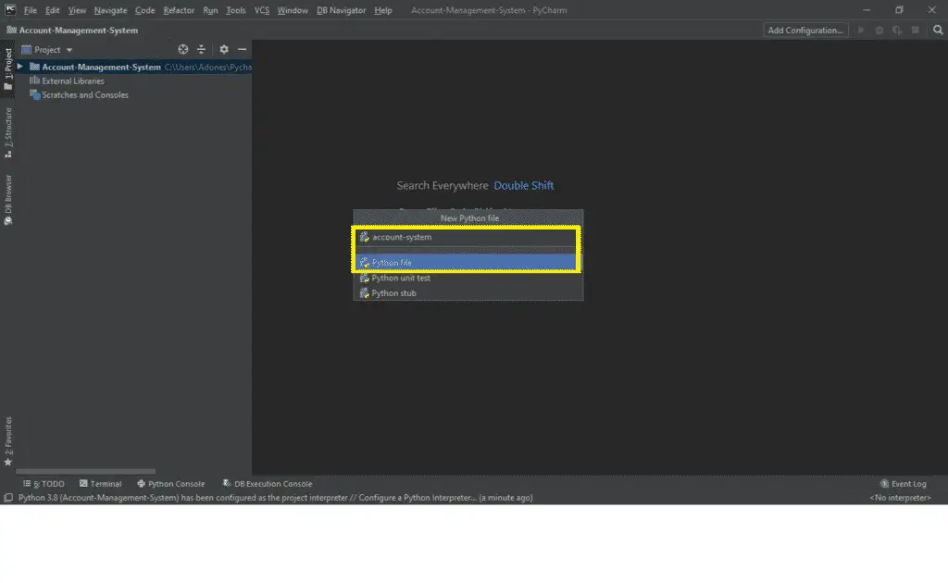Click the Search Everywhere magnifier icon
948x583 pixels.
tap(938, 29)
